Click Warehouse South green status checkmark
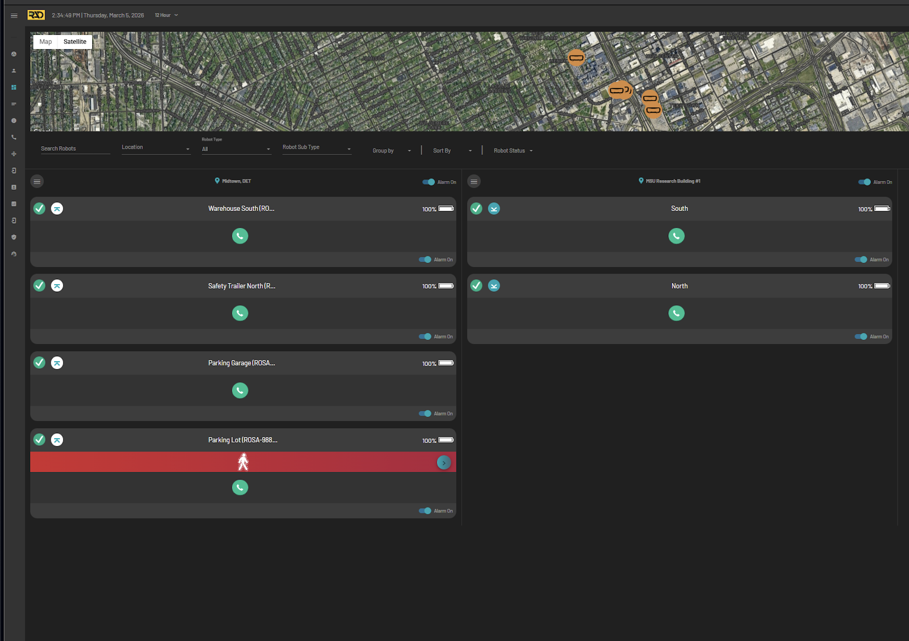The image size is (909, 641). coord(39,209)
